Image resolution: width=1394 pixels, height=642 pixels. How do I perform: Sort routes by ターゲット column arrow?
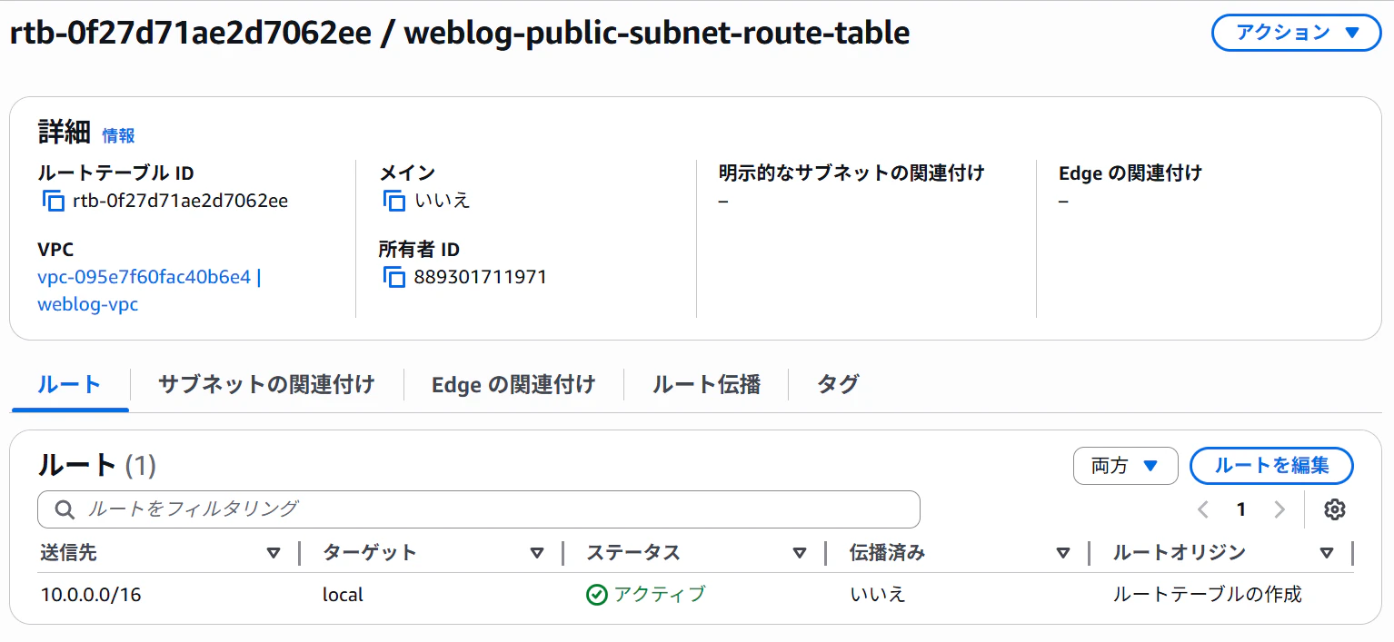coord(537,552)
